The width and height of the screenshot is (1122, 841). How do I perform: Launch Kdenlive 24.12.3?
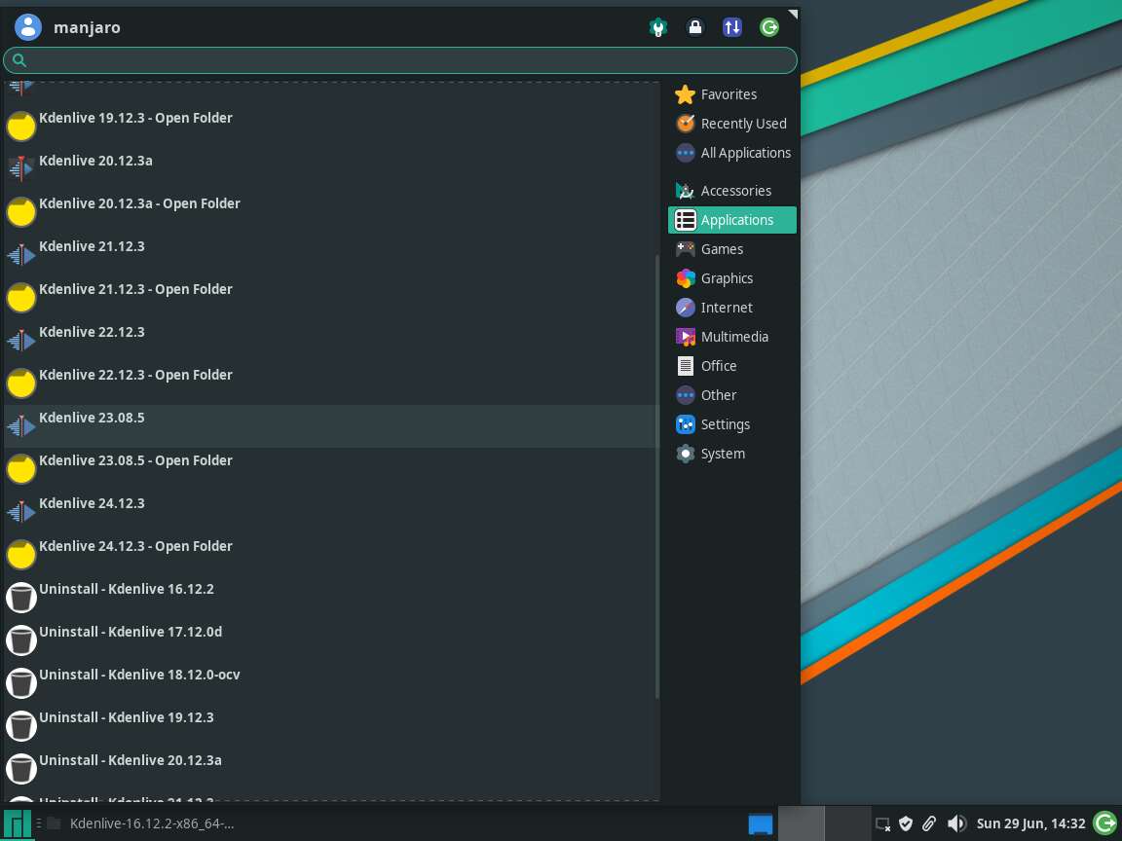tap(331, 512)
